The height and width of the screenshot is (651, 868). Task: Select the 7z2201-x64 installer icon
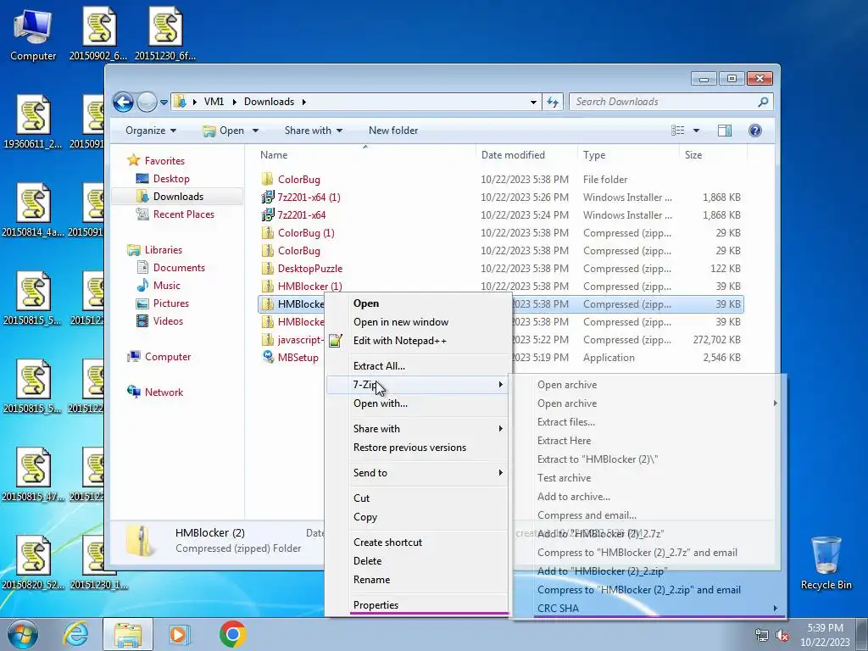[267, 214]
